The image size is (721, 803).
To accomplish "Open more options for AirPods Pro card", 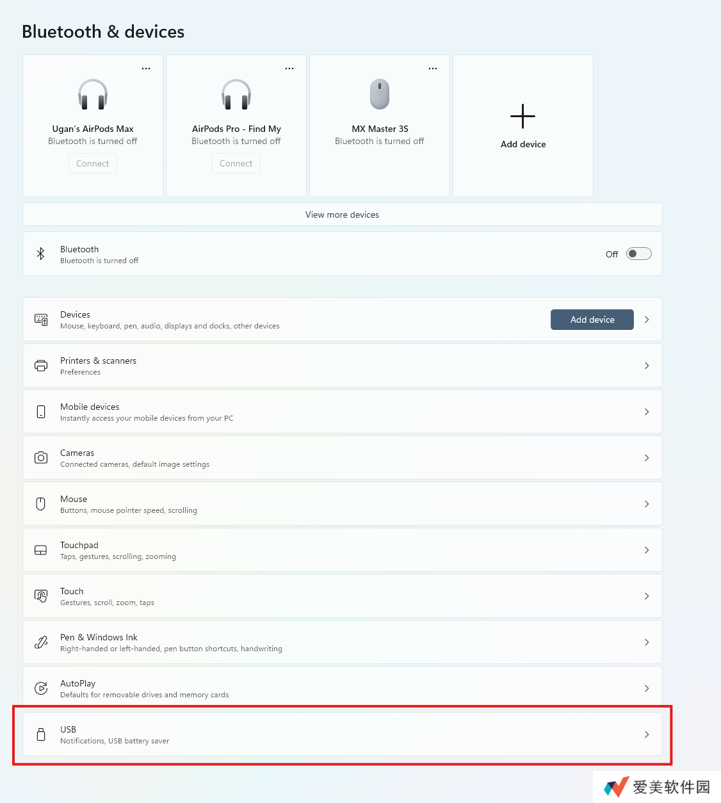I will click(x=289, y=69).
